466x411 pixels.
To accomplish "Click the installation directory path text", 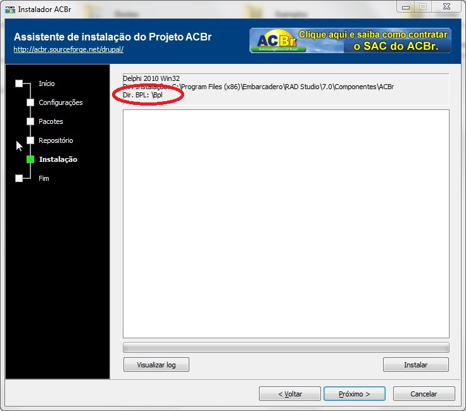I will [x=258, y=87].
